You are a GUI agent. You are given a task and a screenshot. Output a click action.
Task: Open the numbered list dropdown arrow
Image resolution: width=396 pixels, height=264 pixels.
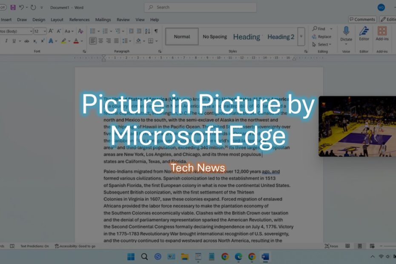click(x=111, y=31)
